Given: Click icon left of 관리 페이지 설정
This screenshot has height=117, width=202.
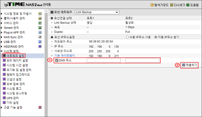Looking at the screenshot, I should (4, 60).
